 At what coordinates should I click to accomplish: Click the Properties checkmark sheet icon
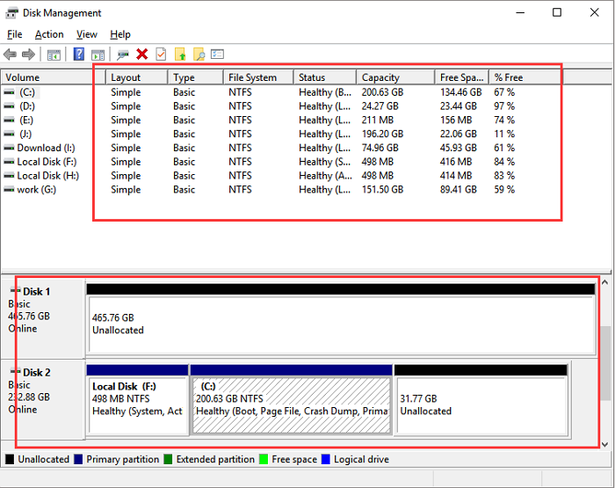tap(161, 55)
